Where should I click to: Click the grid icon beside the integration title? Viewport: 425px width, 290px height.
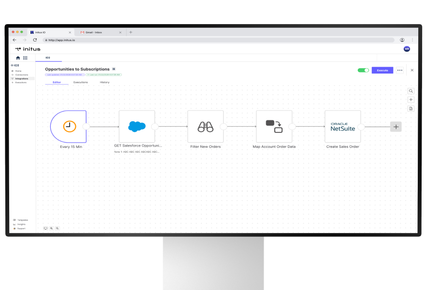[x=114, y=69]
